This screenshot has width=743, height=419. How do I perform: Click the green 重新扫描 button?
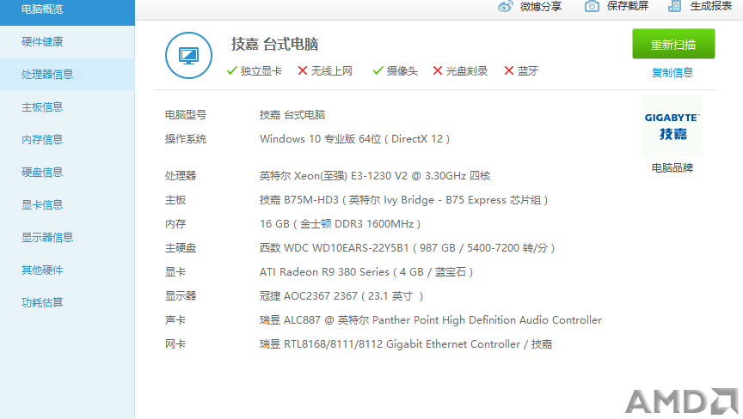(673, 44)
